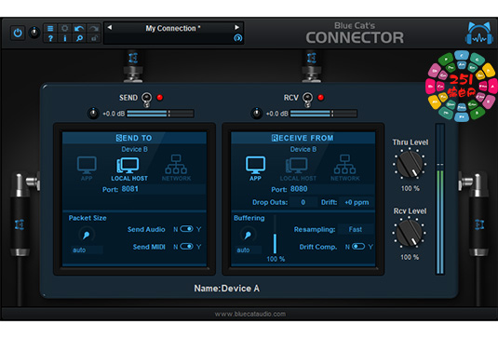Click Device B name in Send To panel
Screen dimensions: 498x338
click(x=134, y=149)
